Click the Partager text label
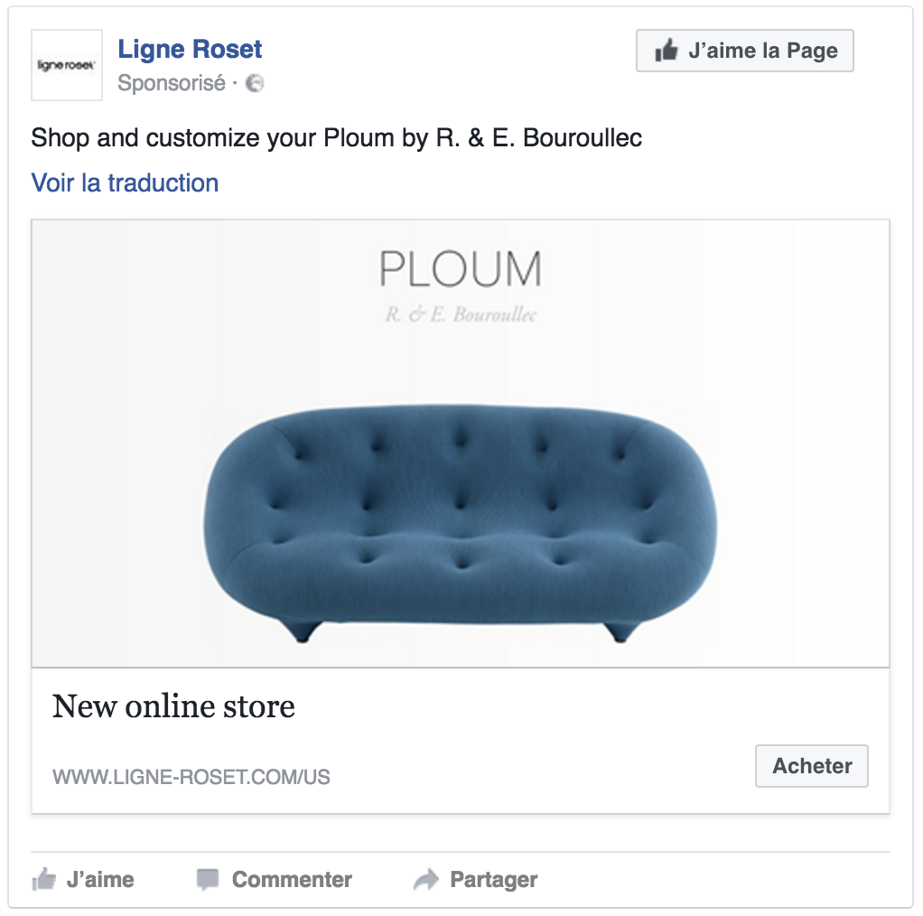 (x=493, y=880)
